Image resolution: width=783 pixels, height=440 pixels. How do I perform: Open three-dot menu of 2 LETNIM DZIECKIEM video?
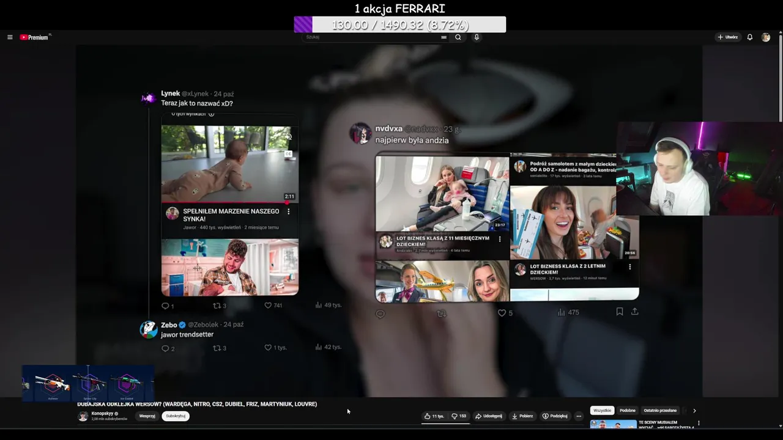[x=630, y=267]
